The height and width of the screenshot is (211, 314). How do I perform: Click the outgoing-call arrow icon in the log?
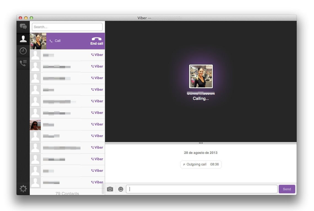(184, 164)
